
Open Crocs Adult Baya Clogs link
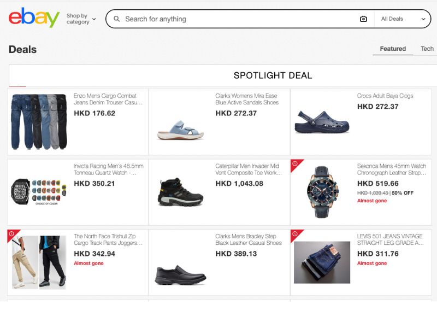click(385, 96)
